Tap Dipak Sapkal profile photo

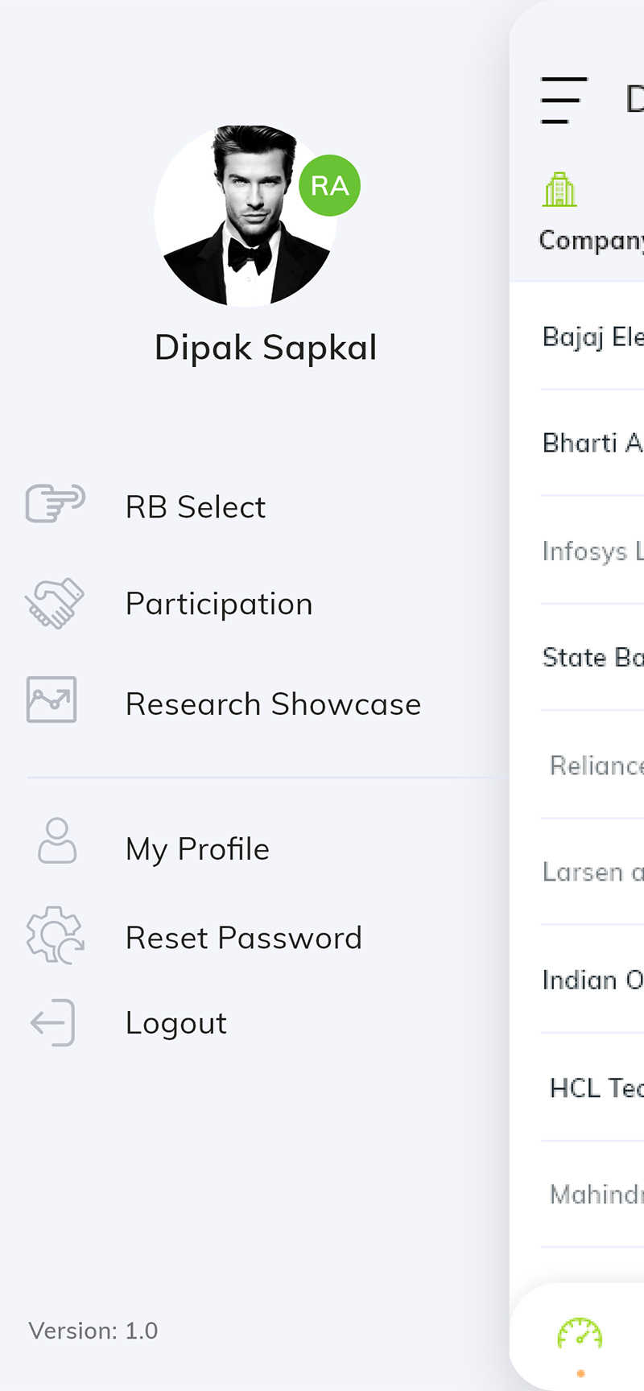pos(246,216)
